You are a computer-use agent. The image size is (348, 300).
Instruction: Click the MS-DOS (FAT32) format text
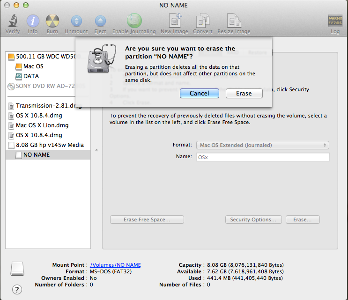[x=111, y=271]
